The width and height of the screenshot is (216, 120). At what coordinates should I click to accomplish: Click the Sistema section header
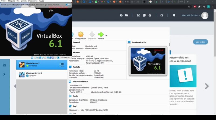[x=76, y=52]
